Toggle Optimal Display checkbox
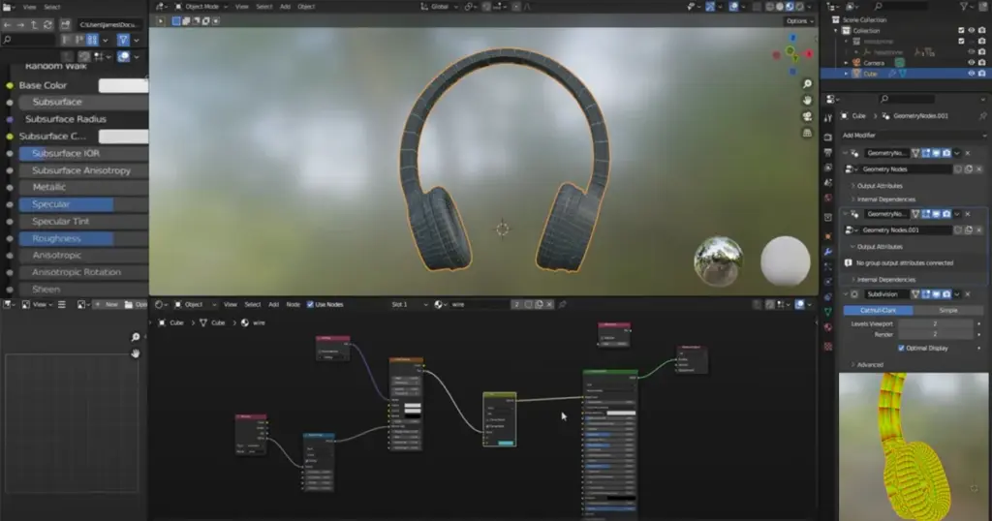 901,349
